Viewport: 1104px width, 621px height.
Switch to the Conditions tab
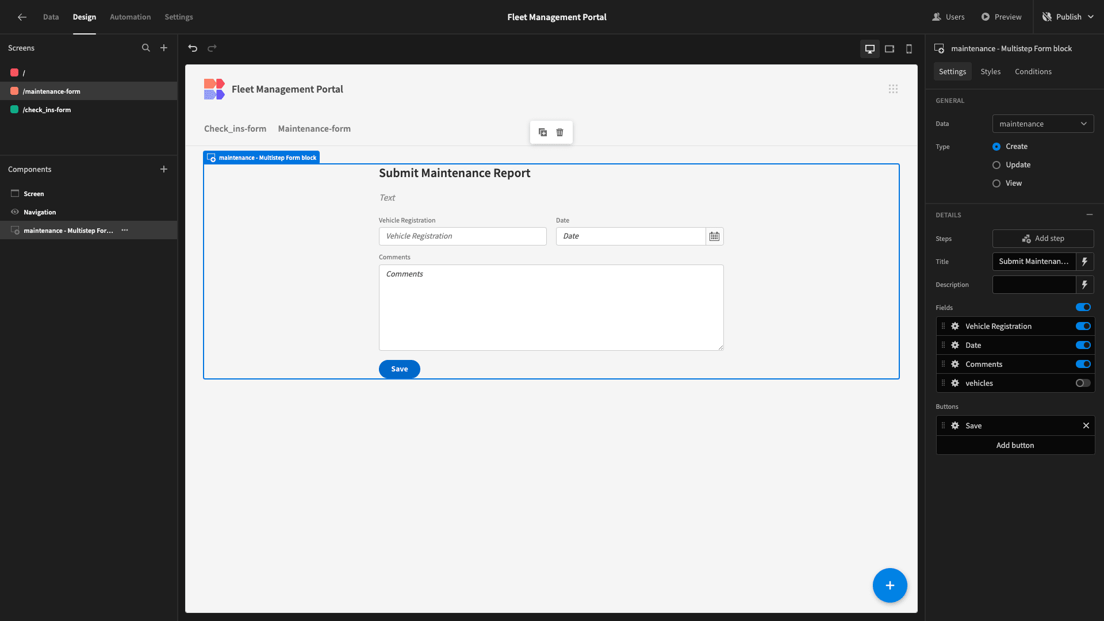pos(1033,71)
